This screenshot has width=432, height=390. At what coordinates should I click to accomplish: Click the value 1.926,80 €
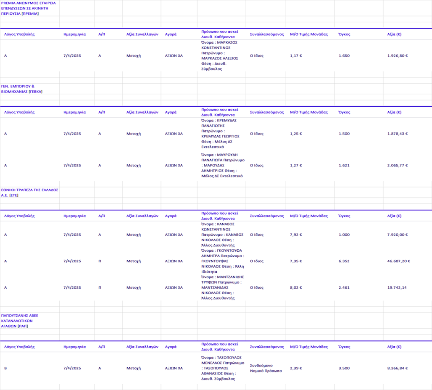point(398,55)
